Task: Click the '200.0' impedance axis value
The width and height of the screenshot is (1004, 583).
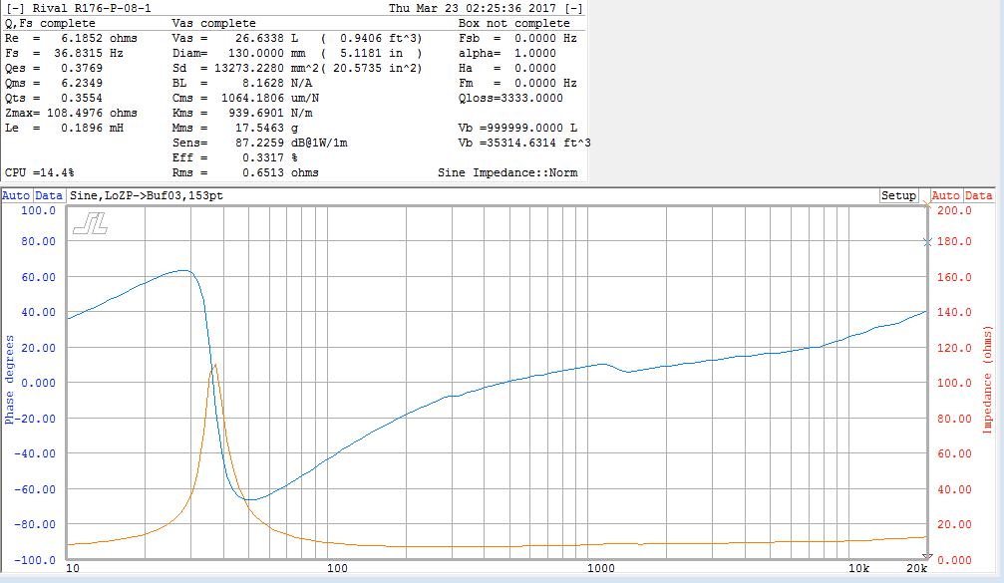Action: (x=954, y=210)
